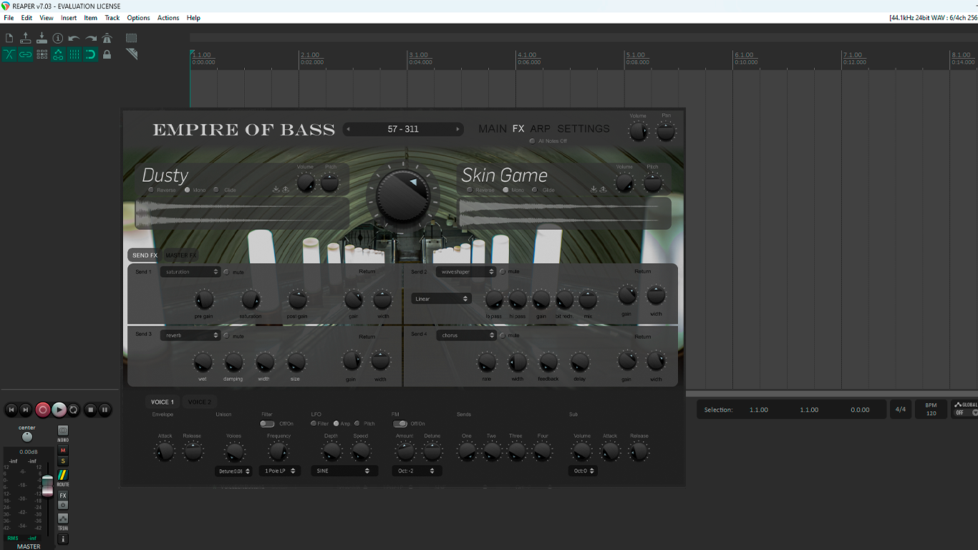The image size is (978, 550).
Task: Switch to ARP tab in Empire of Bass
Action: tap(541, 129)
